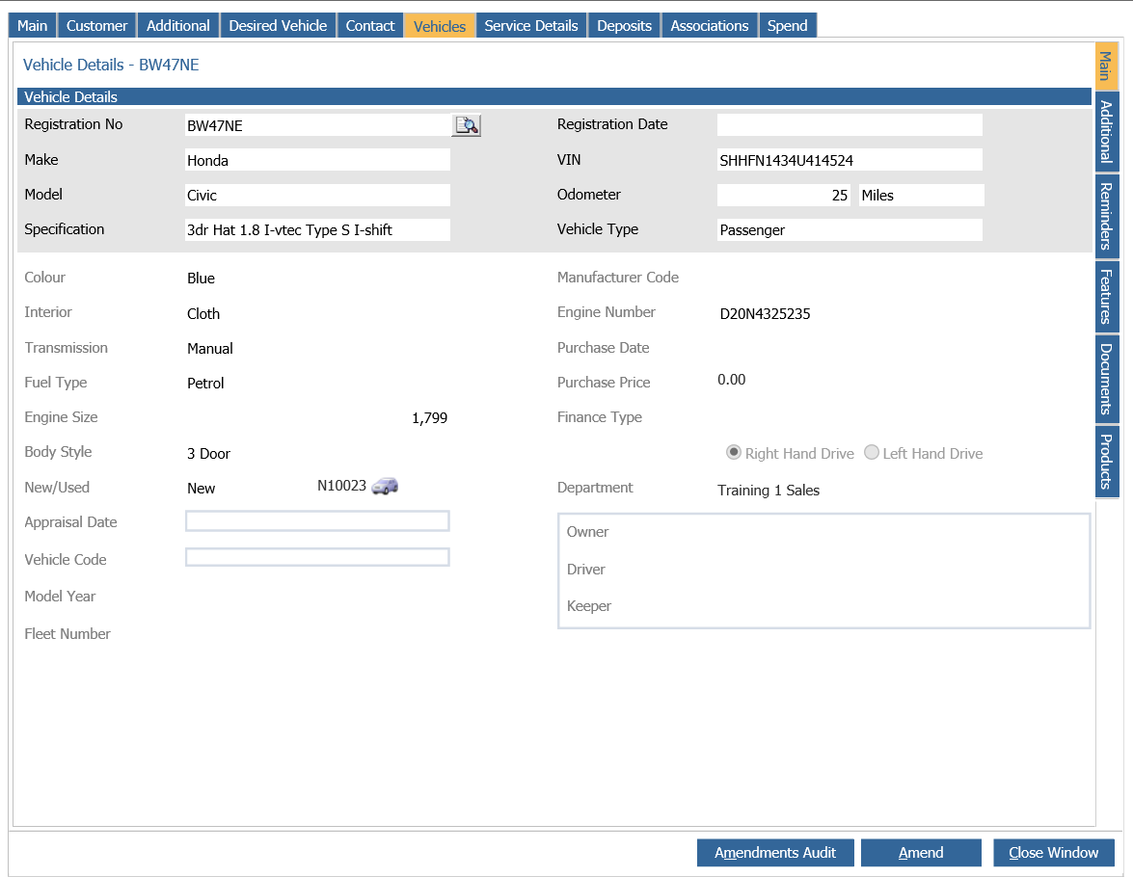Viewport: 1133px width, 877px height.
Task: Click the Make field containing Honda
Action: click(318, 160)
